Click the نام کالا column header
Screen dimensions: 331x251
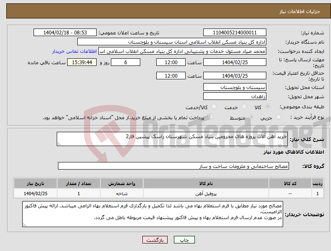[x=206, y=183]
